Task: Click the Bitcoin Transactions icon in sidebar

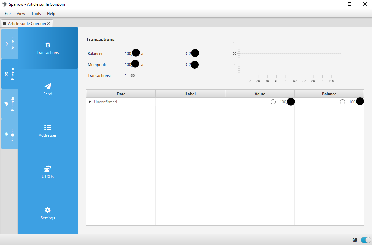Action: [48, 45]
